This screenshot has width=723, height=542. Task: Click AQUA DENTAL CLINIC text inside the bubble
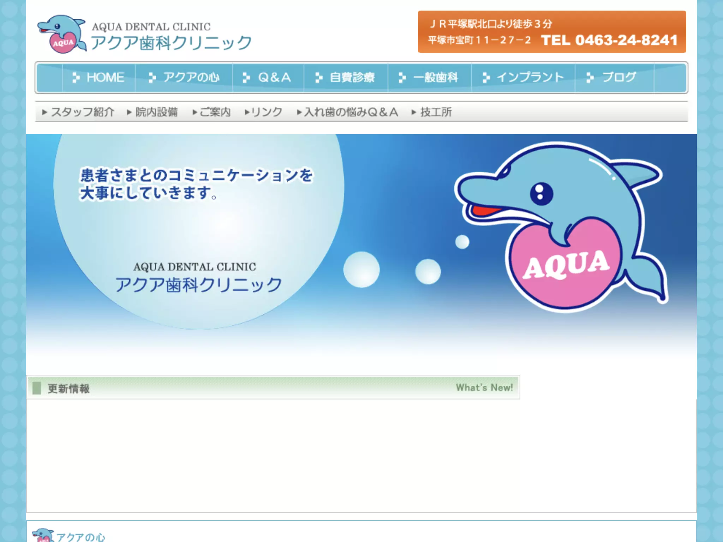point(195,267)
